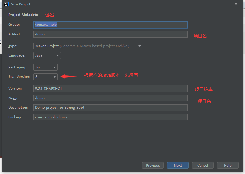The width and height of the screenshot is (245, 174).
Task: Click the Artifact label
Action: 15,34
